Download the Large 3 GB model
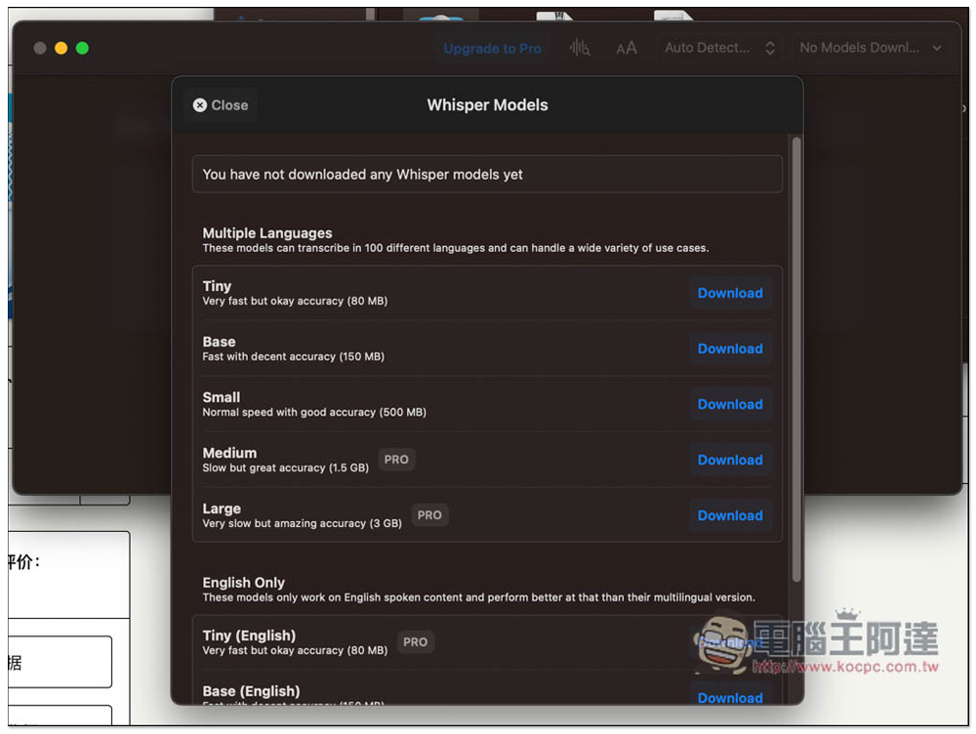This screenshot has width=976, height=734. pos(729,515)
